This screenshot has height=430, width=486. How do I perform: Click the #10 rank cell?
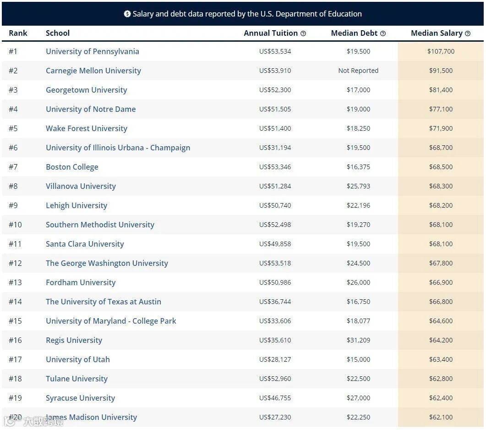click(x=15, y=225)
